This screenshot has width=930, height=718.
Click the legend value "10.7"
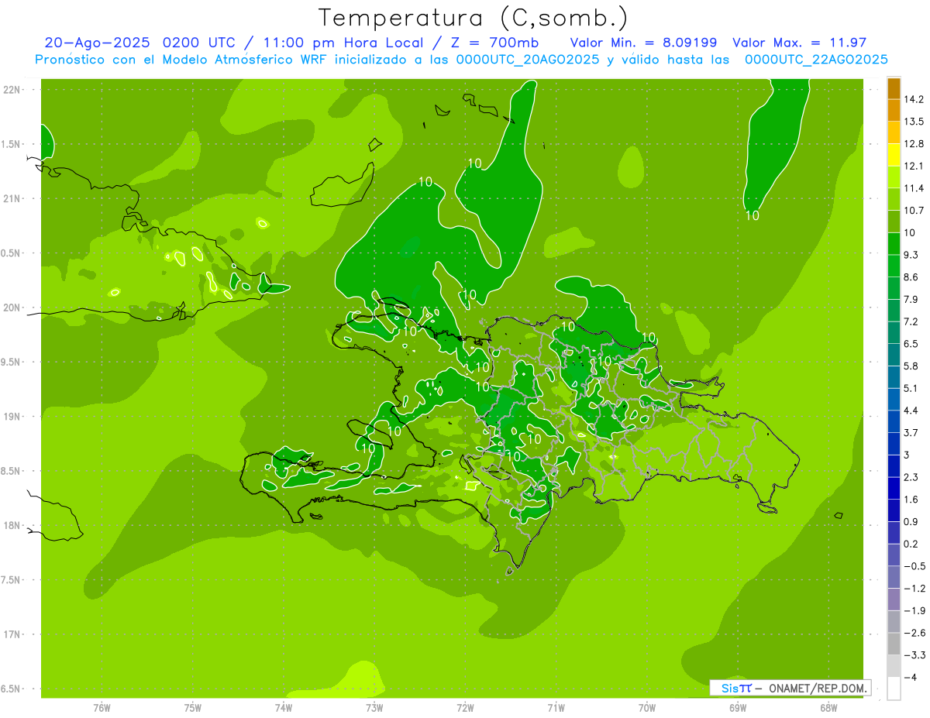tap(913, 210)
